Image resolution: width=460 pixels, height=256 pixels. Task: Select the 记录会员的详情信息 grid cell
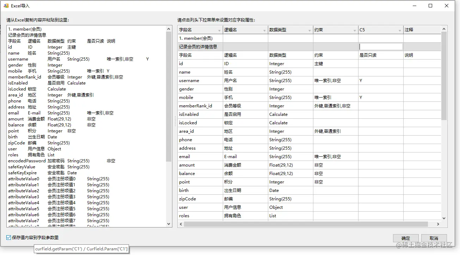click(x=200, y=46)
